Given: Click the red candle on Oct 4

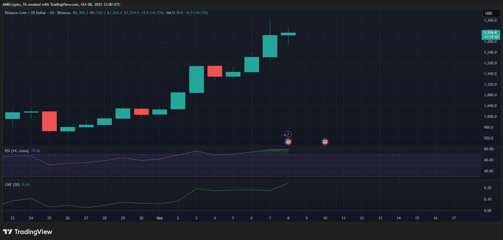Looking at the screenshot, I should (x=215, y=71).
